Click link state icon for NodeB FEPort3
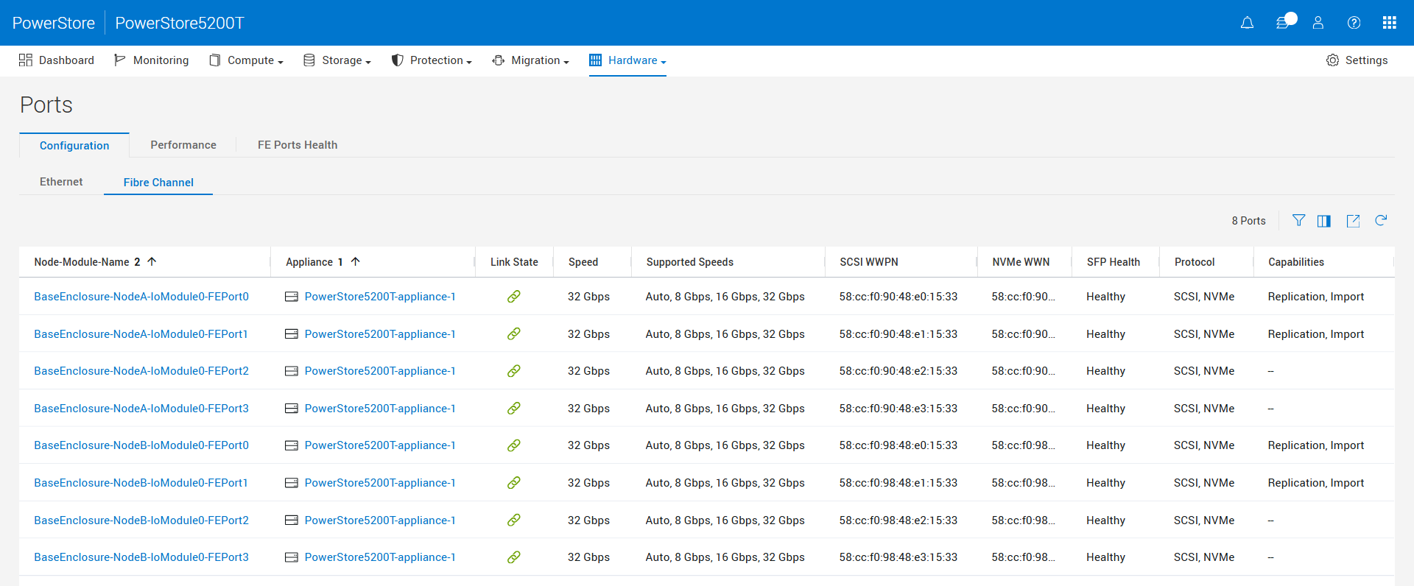 click(x=514, y=557)
